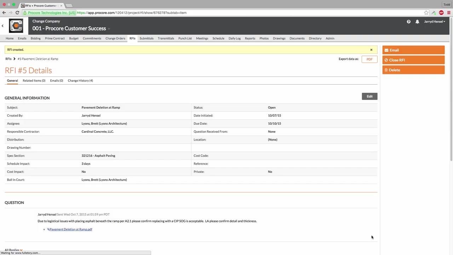Screen dimensions: 453x255
Task: Open the Punch List tool
Action: 185,38
